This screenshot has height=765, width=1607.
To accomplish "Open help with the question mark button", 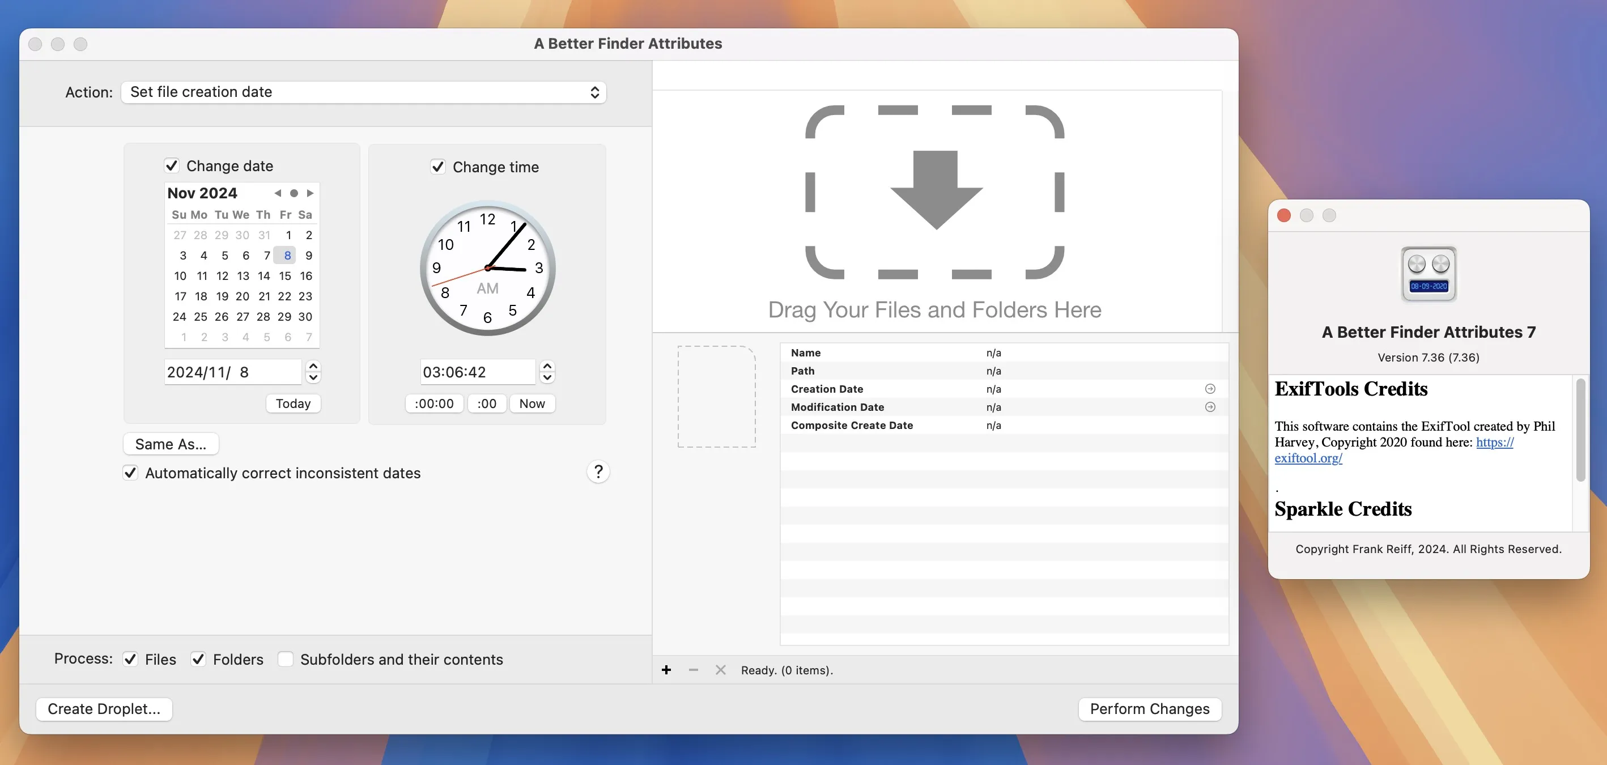I will (598, 471).
